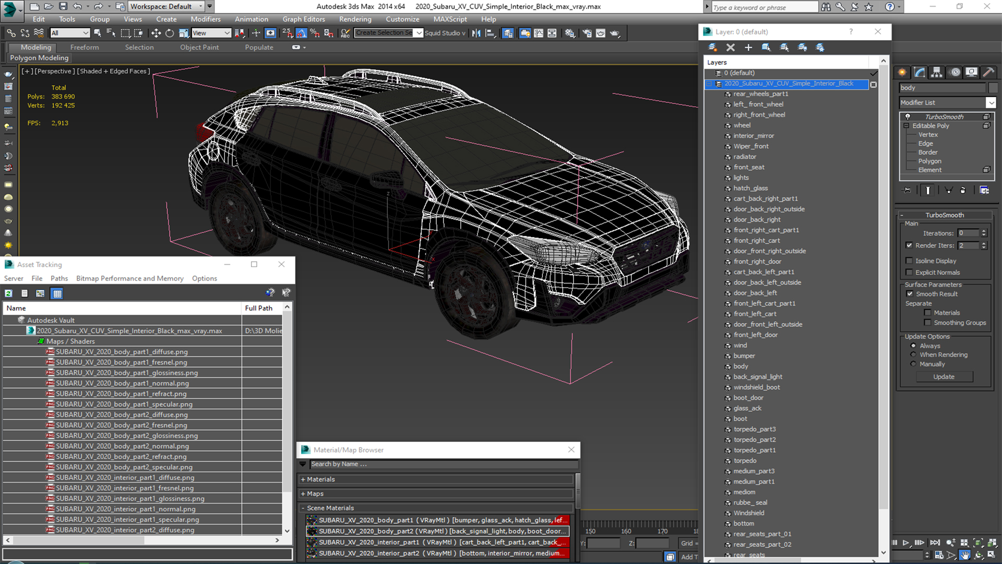
Task: Click the object color swatch beside body name
Action: [x=993, y=88]
